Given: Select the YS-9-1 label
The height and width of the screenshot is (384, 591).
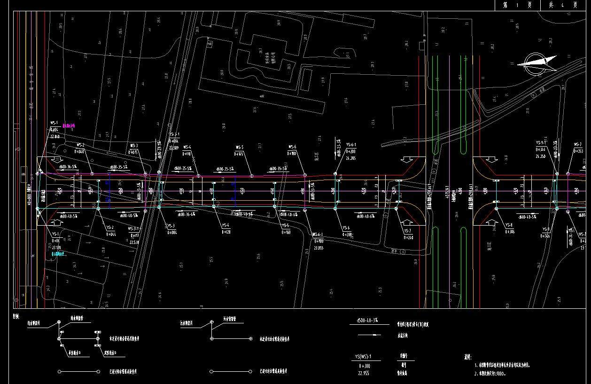Looking at the screenshot, I should pos(541,142).
